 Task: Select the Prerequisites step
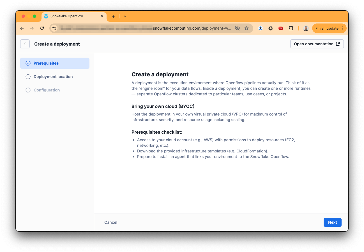[x=55, y=63]
